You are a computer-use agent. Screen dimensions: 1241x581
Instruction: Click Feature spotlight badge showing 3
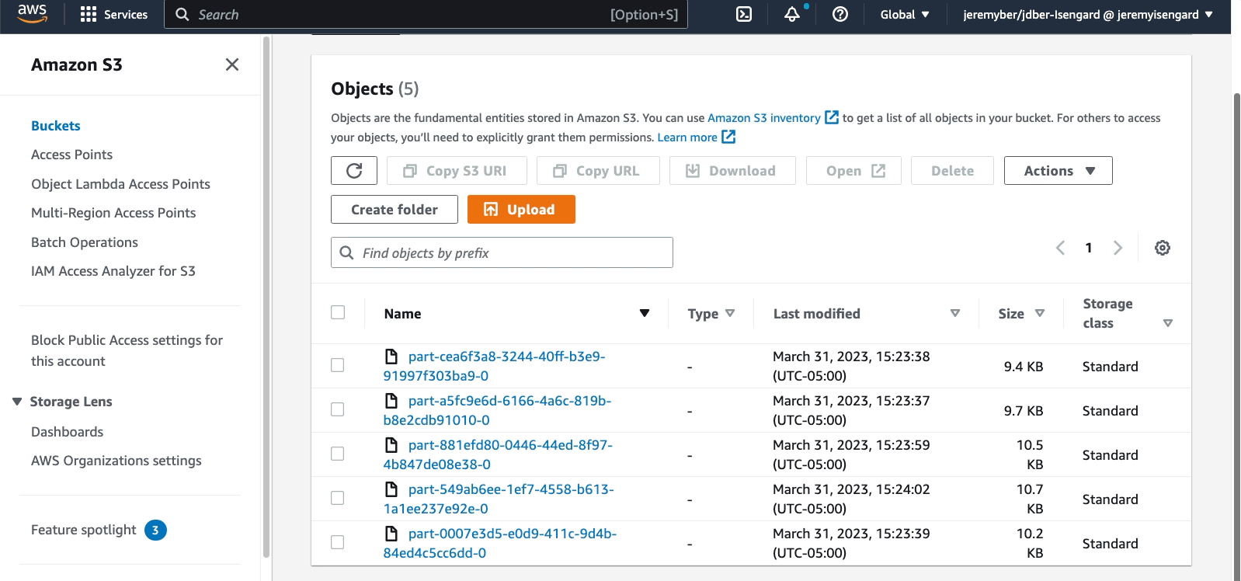tap(155, 531)
